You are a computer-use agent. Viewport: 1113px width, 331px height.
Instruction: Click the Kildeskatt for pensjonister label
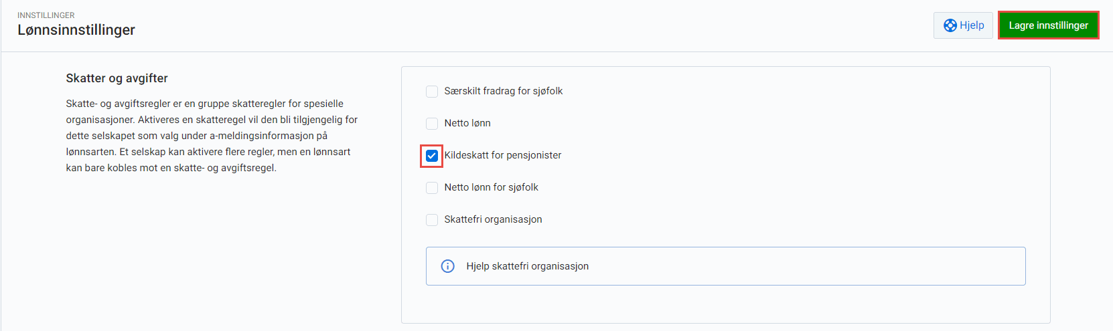(x=503, y=155)
